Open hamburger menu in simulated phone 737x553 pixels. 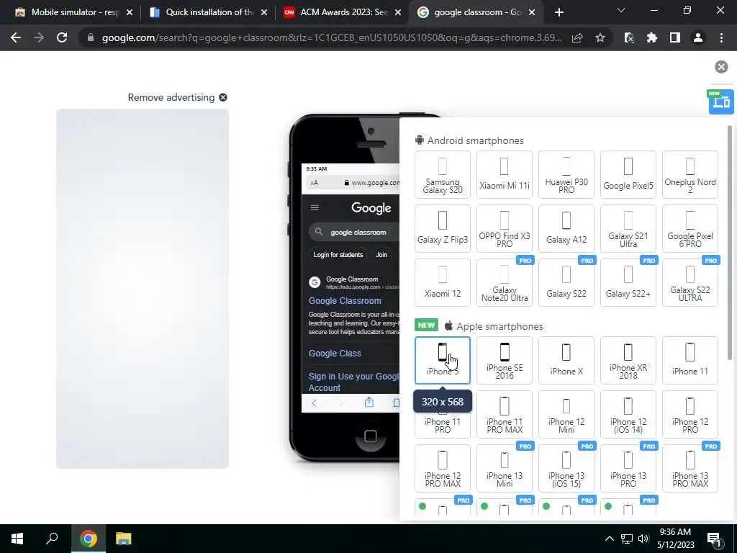click(x=315, y=208)
